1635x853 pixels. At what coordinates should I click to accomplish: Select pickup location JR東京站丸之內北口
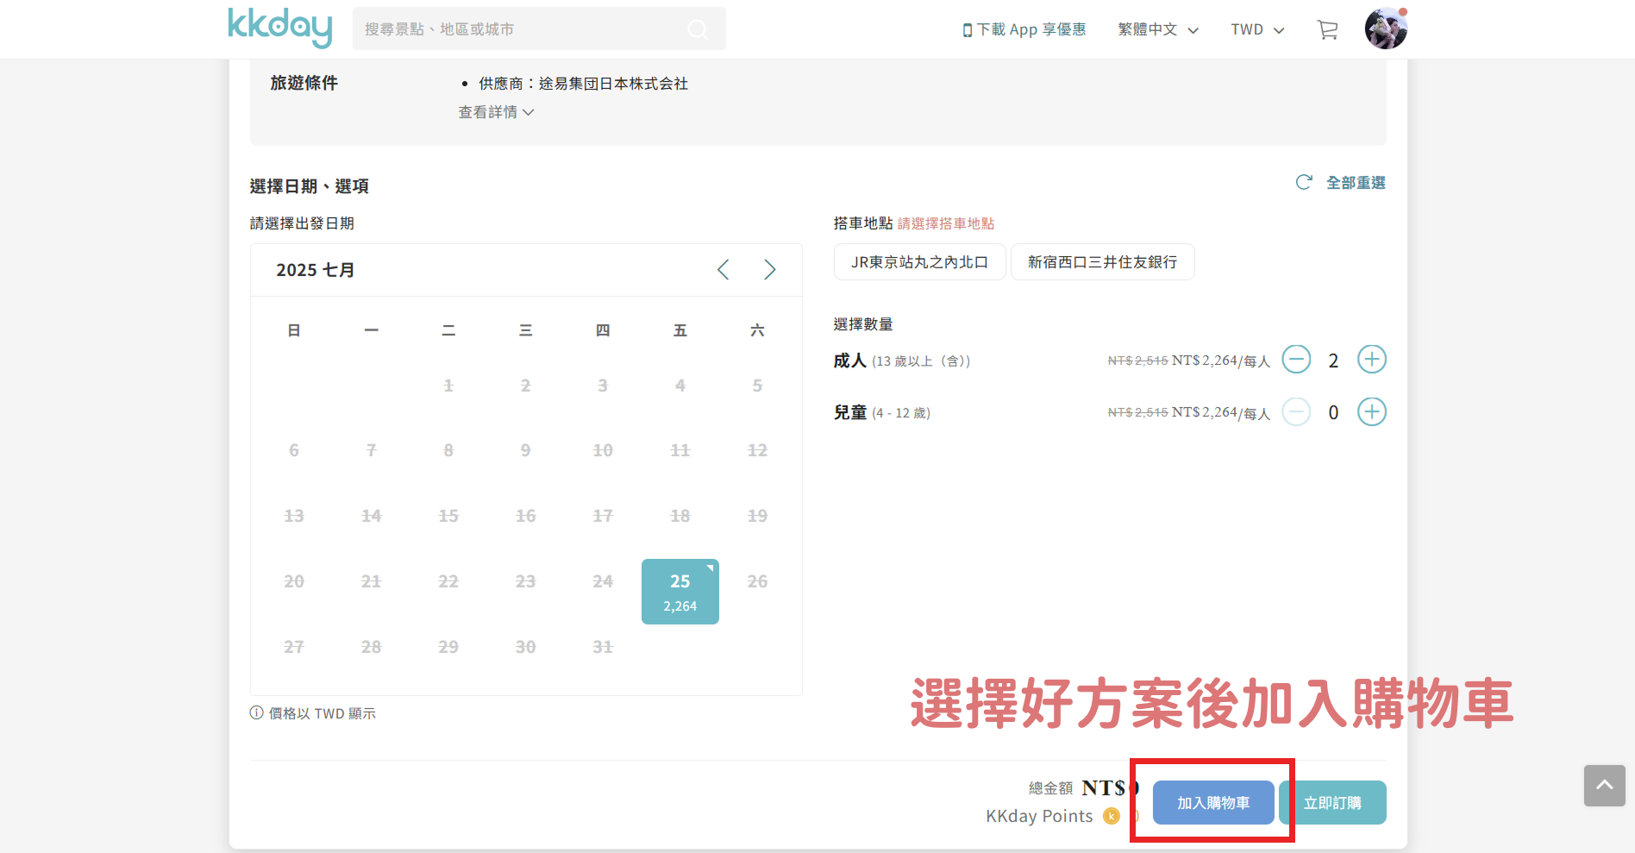(919, 261)
